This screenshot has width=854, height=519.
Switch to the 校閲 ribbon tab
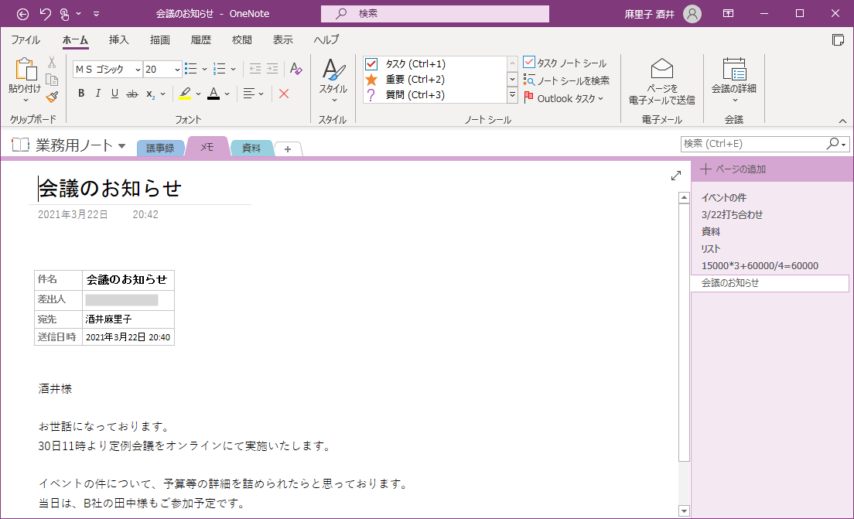[x=242, y=39]
